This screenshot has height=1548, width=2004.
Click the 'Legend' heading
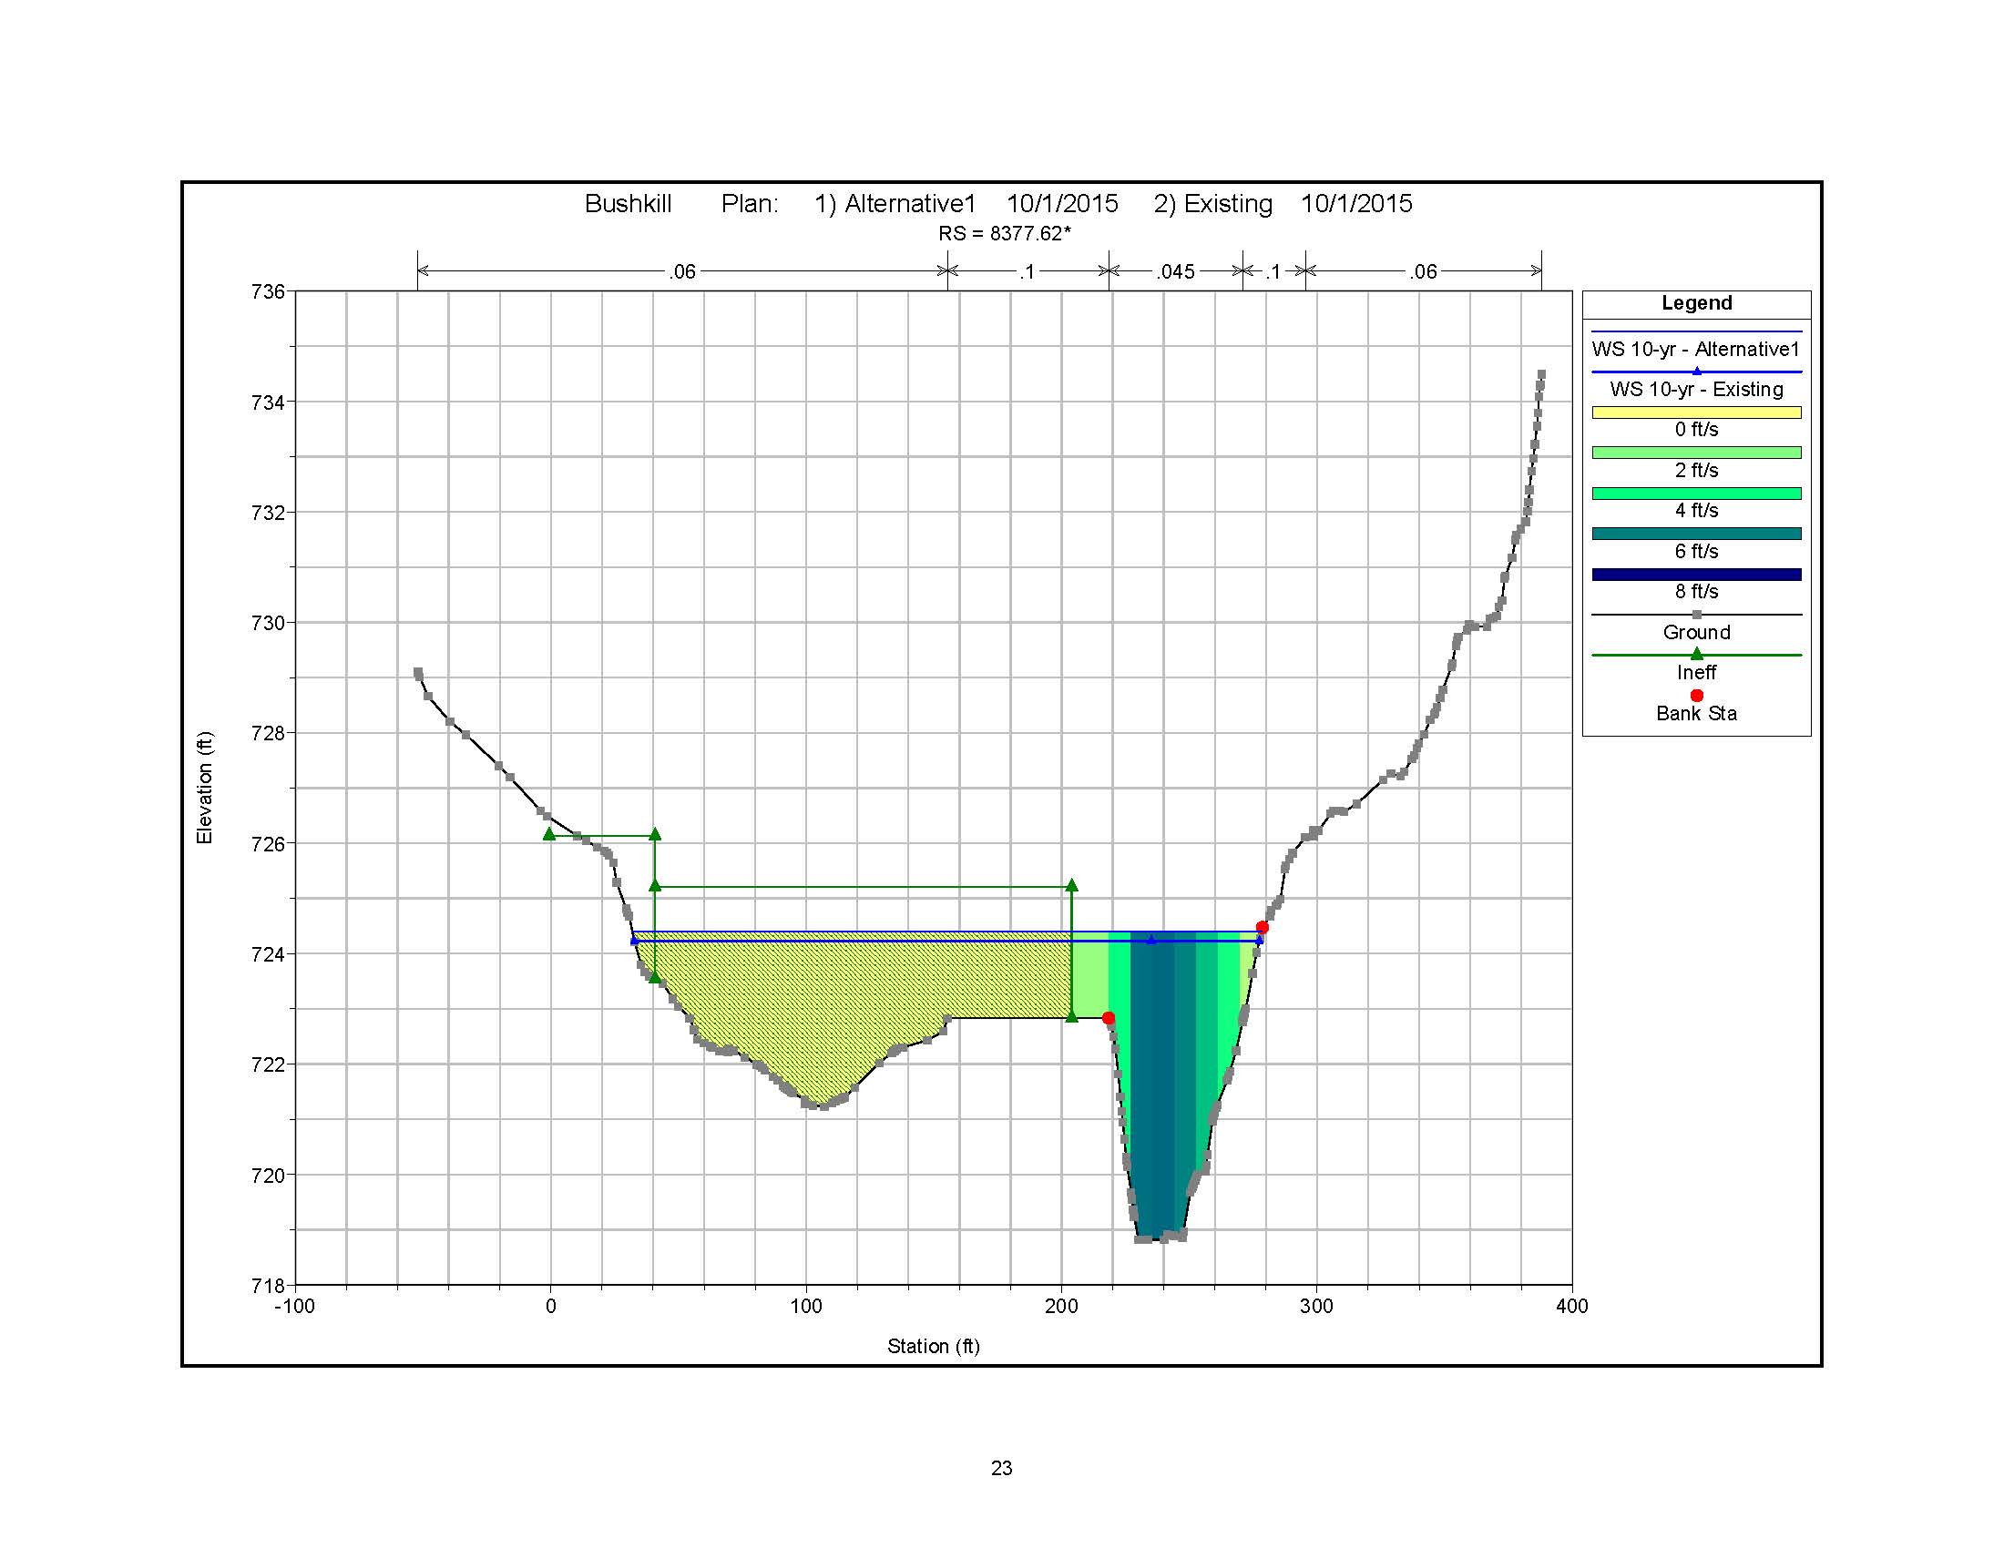pos(1697,302)
